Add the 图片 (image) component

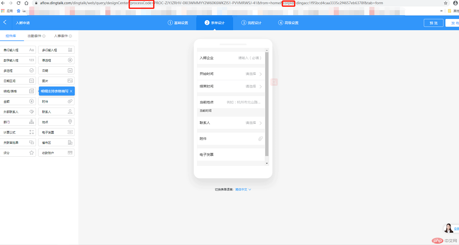55,80
